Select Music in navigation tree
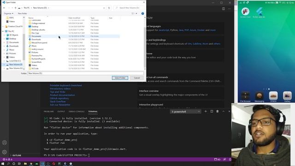 tap(10, 50)
